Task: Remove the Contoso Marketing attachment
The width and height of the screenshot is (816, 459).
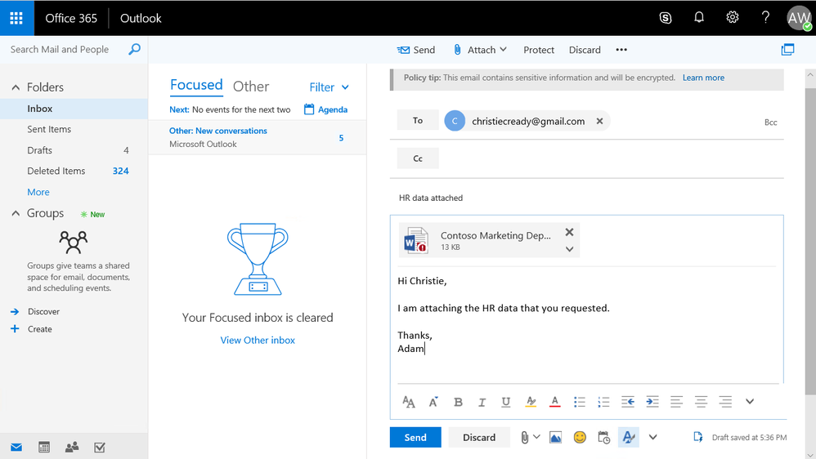Action: tap(569, 233)
